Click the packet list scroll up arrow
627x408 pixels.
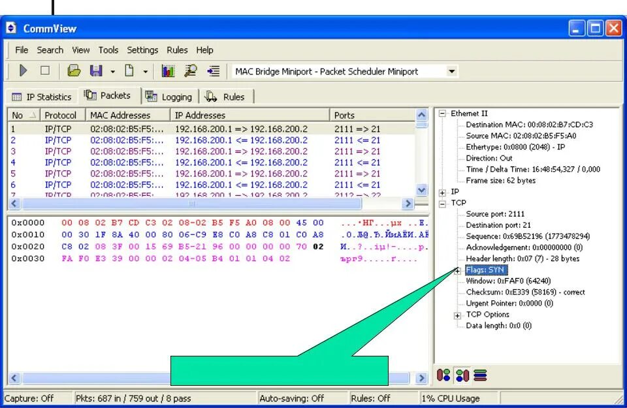tap(421, 115)
